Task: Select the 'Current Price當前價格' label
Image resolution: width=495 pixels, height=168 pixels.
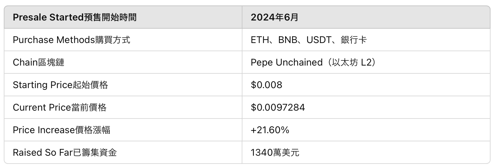Action: click(x=59, y=108)
